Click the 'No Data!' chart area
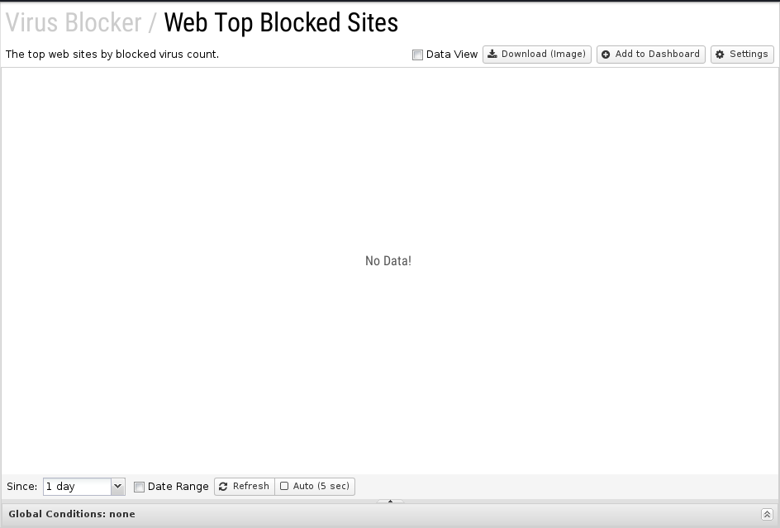 coord(388,261)
